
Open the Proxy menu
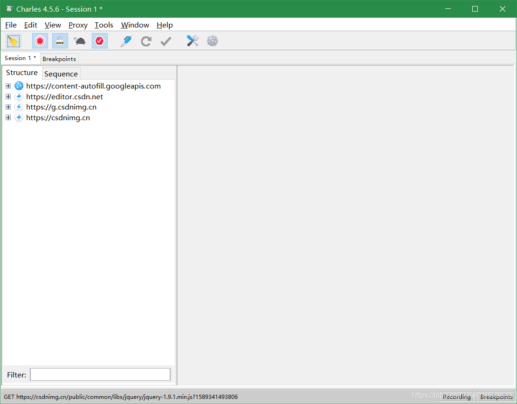point(78,25)
